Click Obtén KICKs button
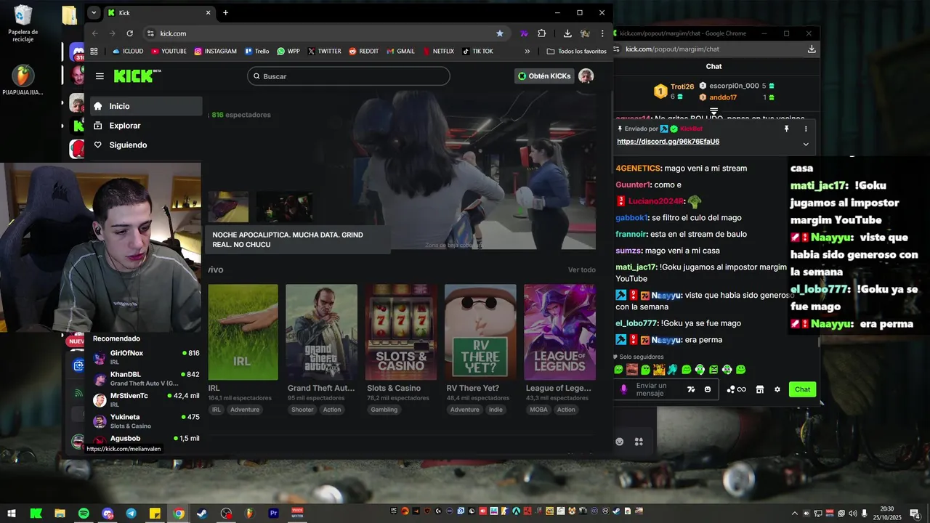This screenshot has height=523, width=930. tap(544, 76)
